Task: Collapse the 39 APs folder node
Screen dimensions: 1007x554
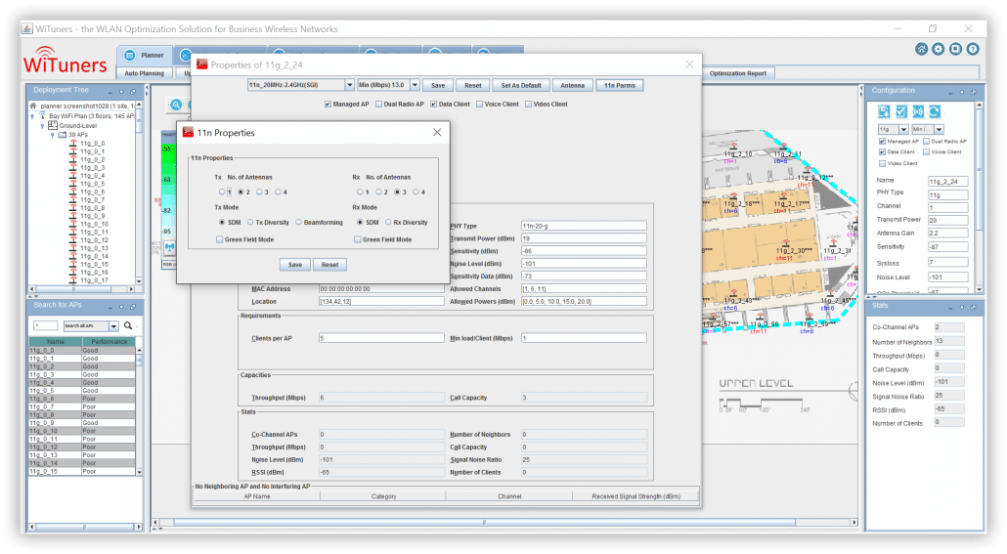Action: [x=53, y=136]
